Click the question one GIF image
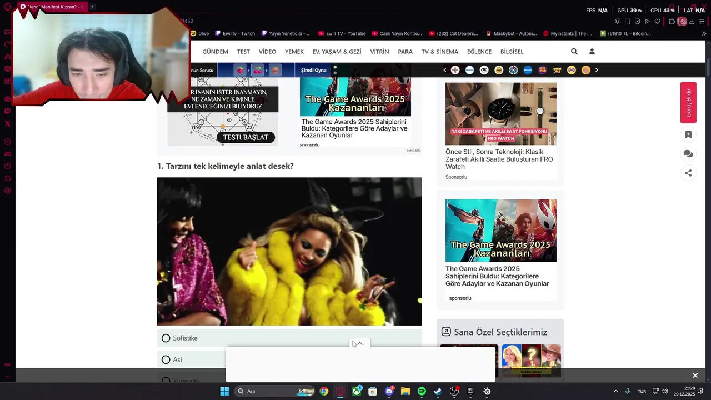711x400 pixels. [289, 251]
